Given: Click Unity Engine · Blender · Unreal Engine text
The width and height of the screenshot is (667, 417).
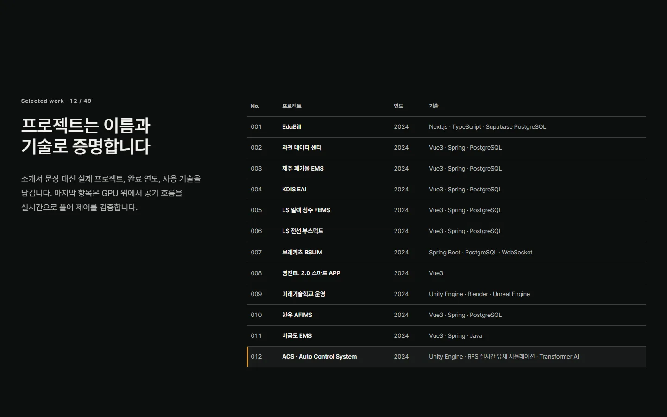Looking at the screenshot, I should tap(479, 294).
